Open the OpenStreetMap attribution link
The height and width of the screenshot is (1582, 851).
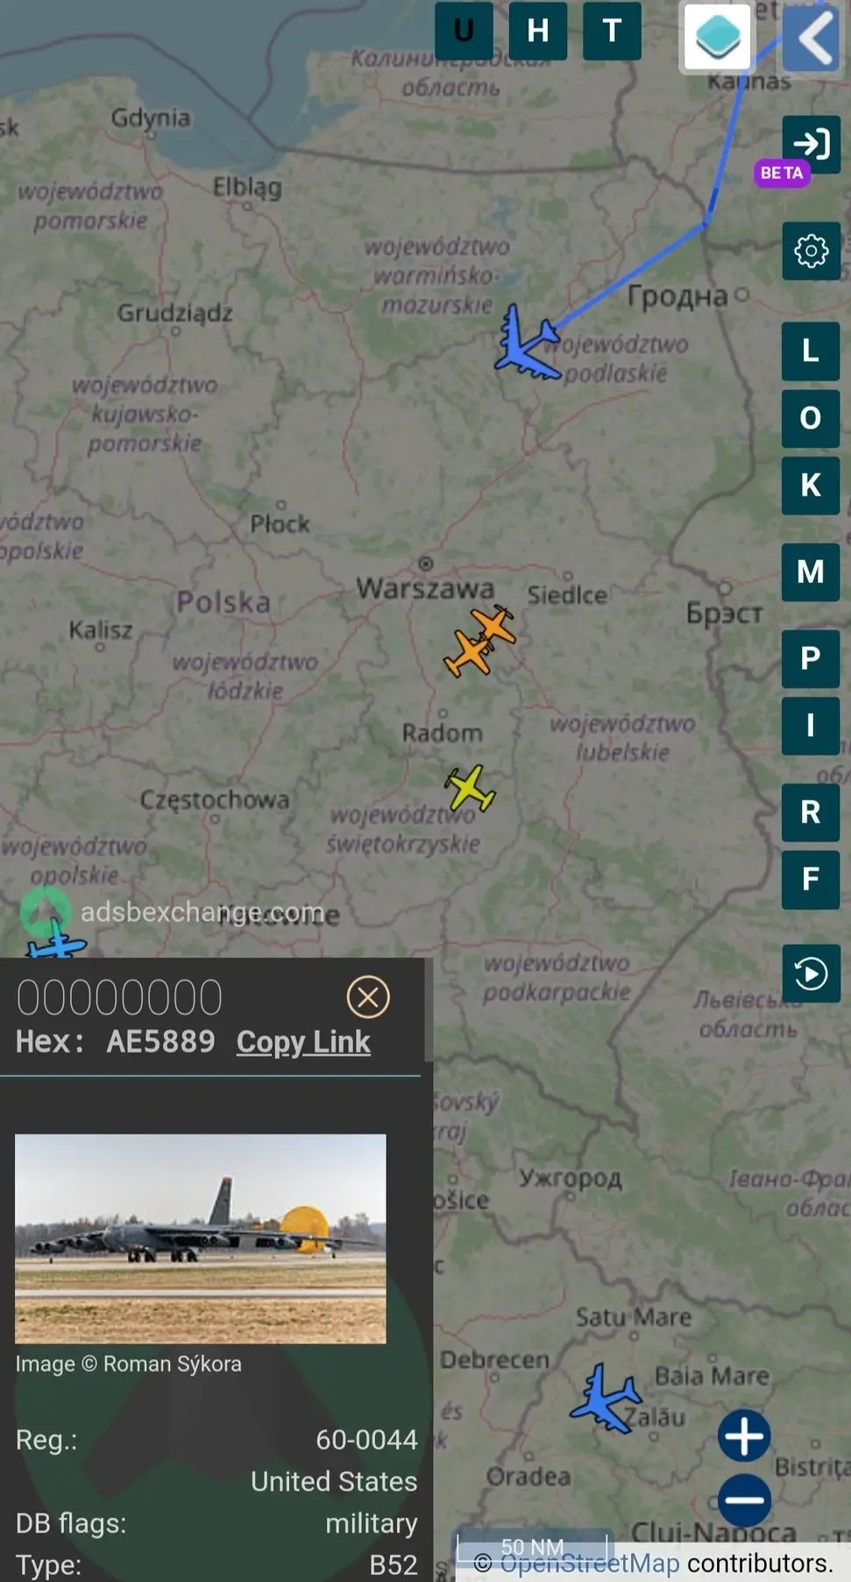click(x=590, y=1563)
